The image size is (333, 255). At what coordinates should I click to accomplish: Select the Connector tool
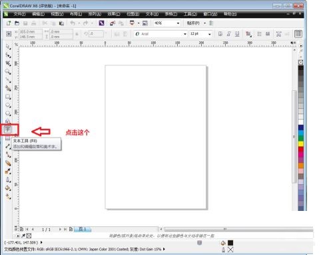point(8,154)
